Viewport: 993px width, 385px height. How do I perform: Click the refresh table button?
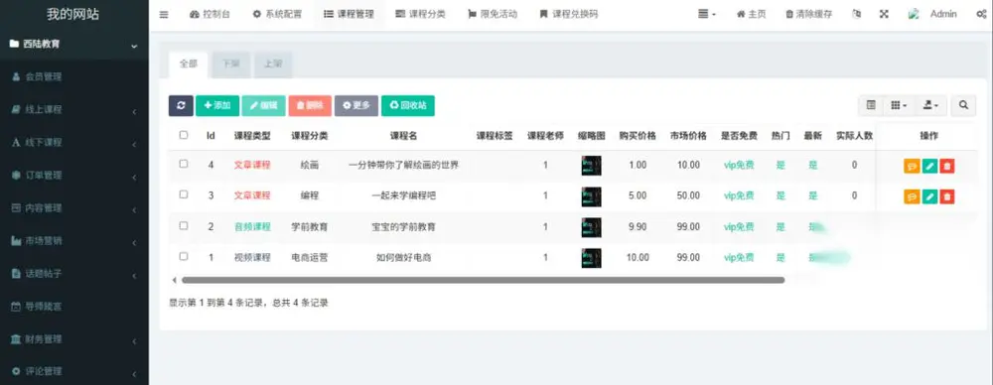click(x=181, y=106)
